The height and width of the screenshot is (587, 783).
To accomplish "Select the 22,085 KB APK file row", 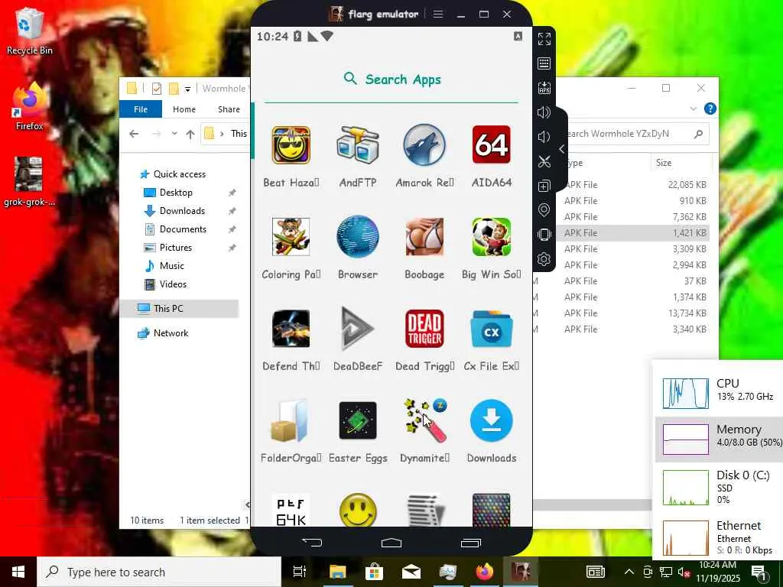I will (632, 185).
